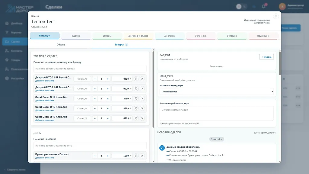Move deal to the Доставка stage
Screen dimensions: 309x174
(x=170, y=36)
